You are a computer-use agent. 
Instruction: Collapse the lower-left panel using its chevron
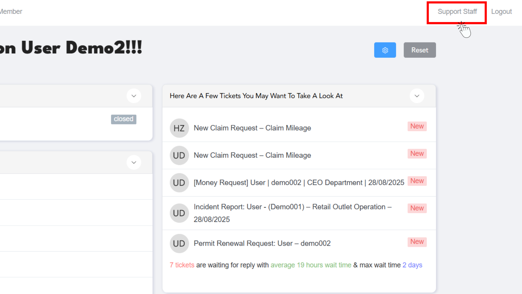click(134, 163)
